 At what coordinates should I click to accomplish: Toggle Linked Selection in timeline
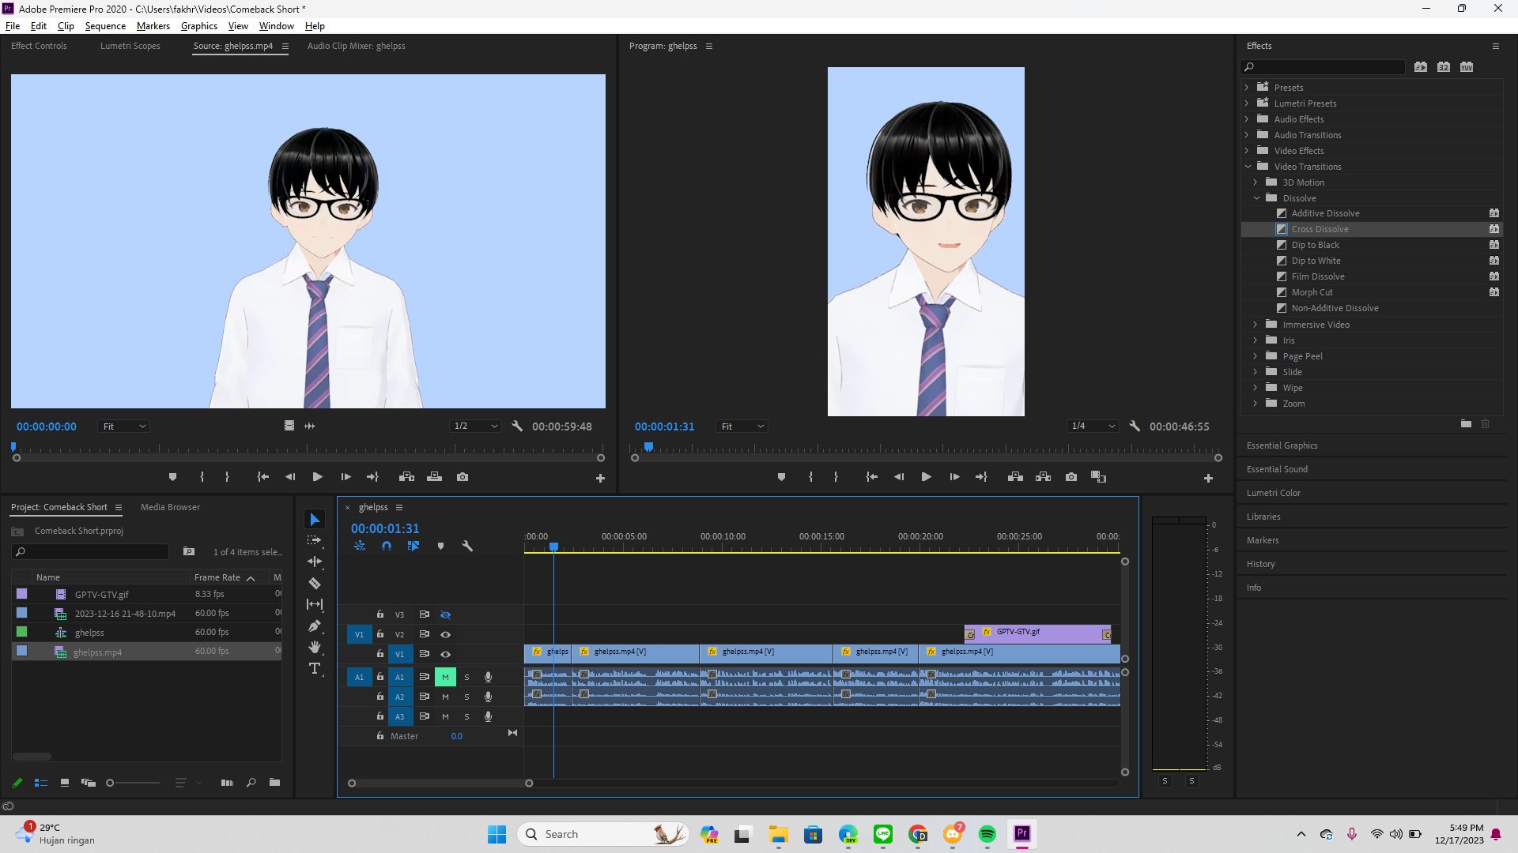[413, 546]
